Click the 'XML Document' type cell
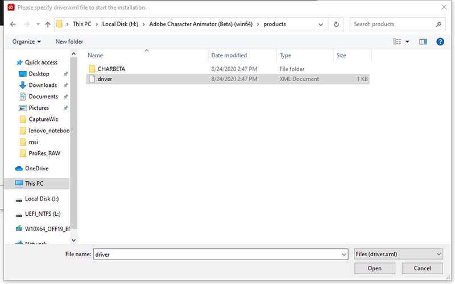455x284 pixels. [299, 79]
